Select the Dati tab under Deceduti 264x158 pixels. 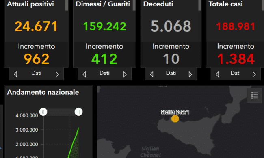pyautogui.click(x=171, y=73)
